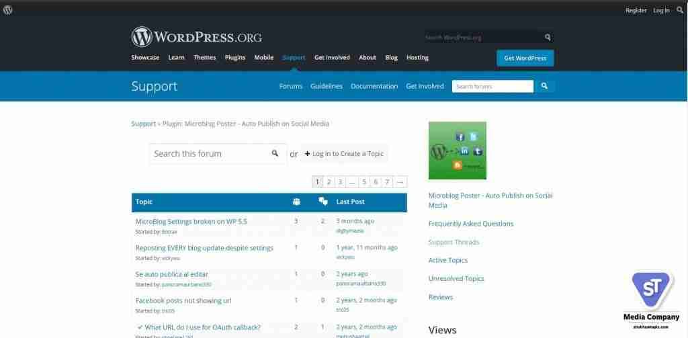688x338 pixels.
Task: Click the Get WordPress button
Action: (x=525, y=58)
